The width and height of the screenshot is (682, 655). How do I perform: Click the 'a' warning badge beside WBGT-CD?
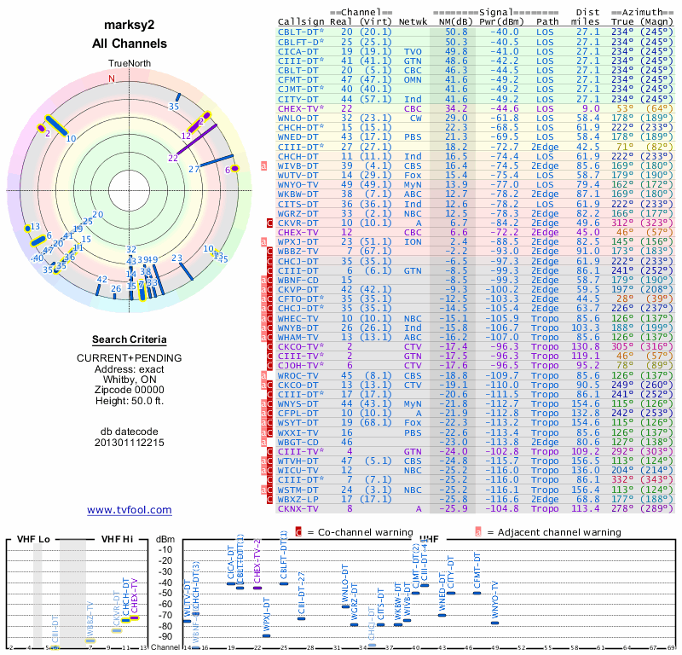click(x=263, y=442)
